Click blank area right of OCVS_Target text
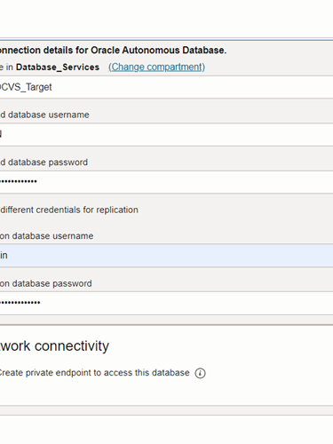The width and height of the screenshot is (333, 444). [193, 87]
